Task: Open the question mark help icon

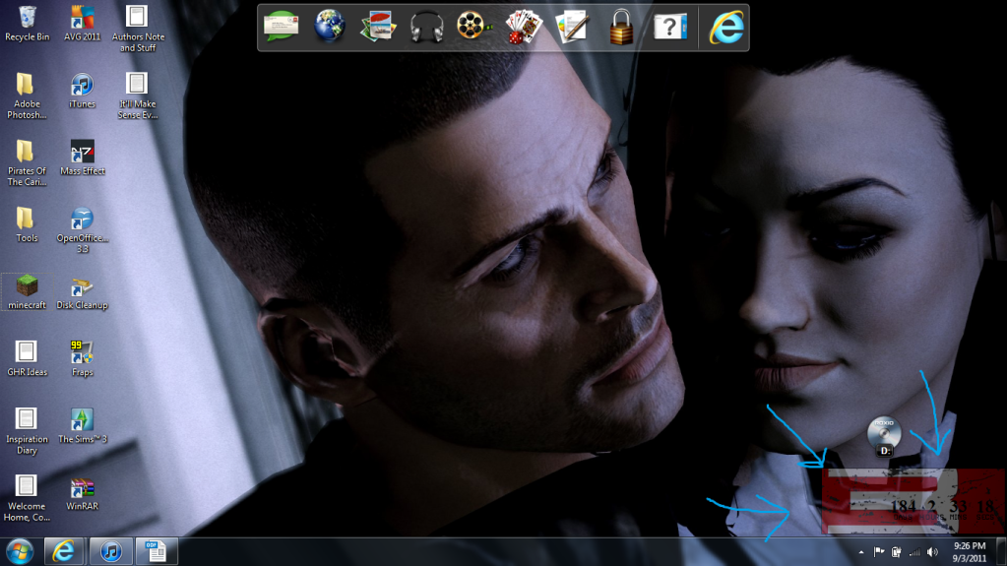Action: (669, 27)
